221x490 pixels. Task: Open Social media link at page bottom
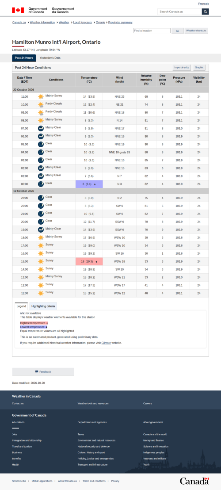click(19, 481)
